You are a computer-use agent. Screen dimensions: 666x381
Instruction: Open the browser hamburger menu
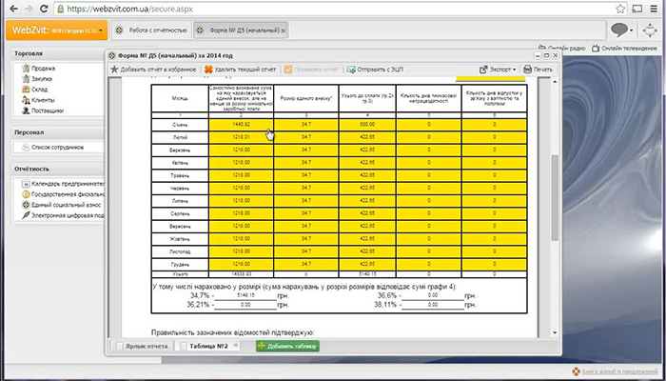653,9
